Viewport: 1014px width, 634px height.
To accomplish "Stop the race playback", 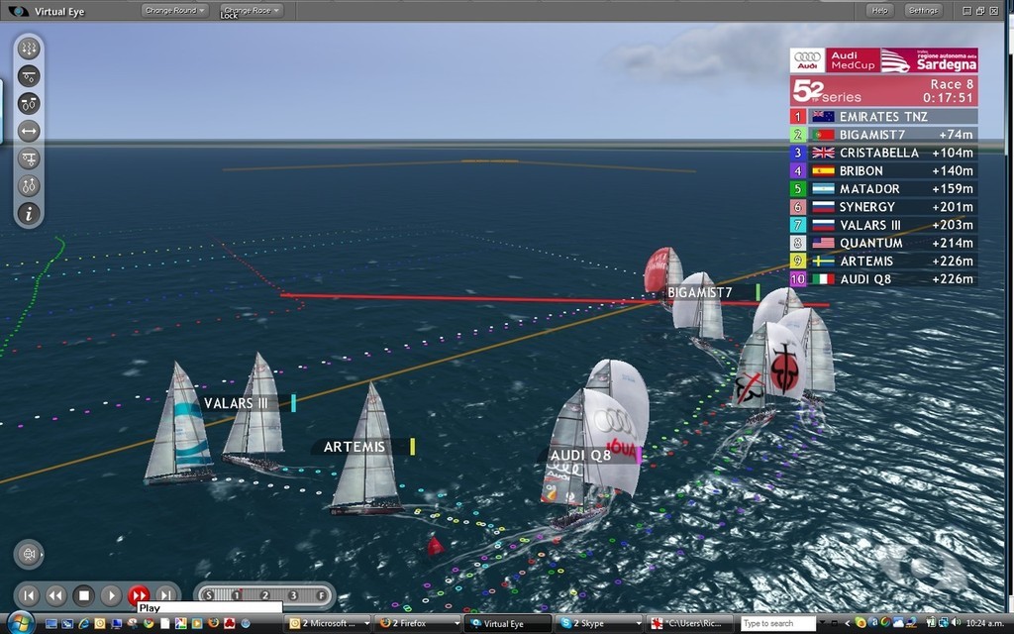I will click(83, 595).
